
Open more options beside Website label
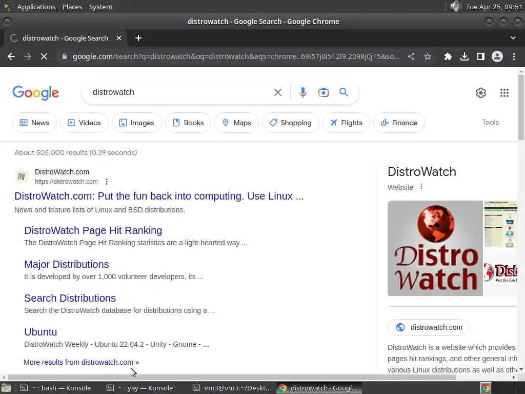point(421,187)
